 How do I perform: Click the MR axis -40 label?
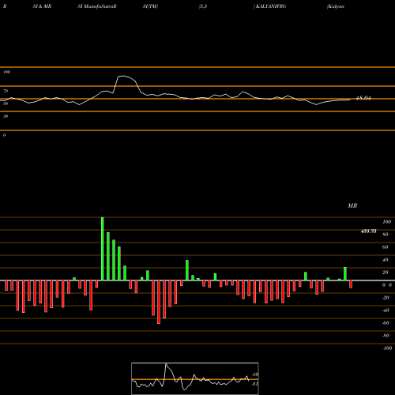(x=386, y=310)
